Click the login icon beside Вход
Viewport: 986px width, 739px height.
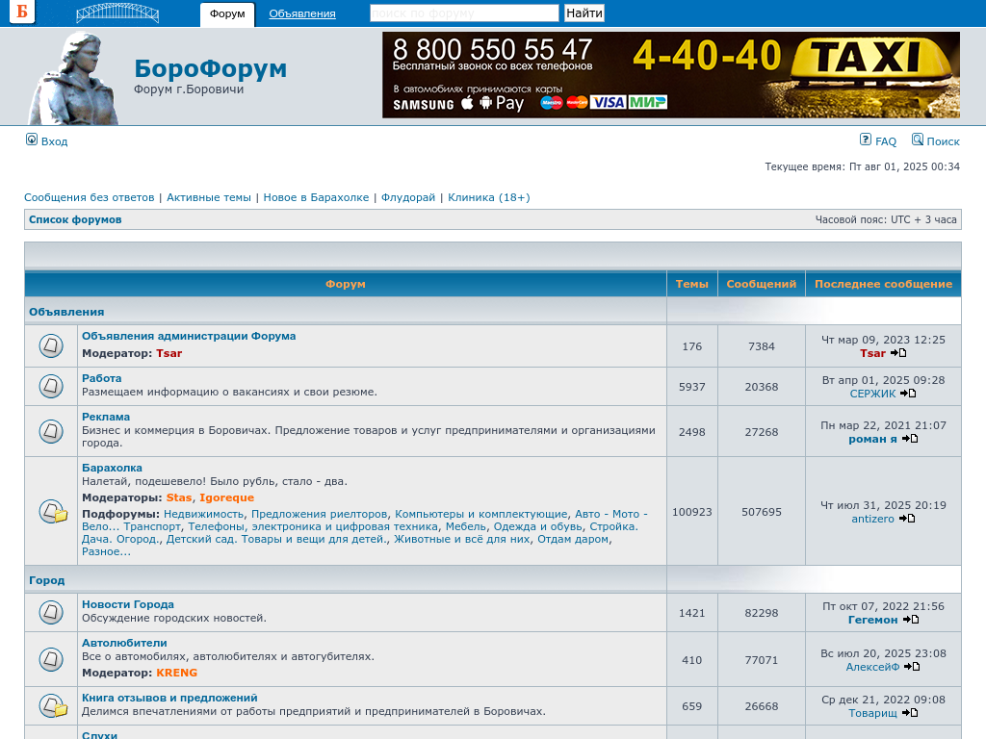coord(32,140)
